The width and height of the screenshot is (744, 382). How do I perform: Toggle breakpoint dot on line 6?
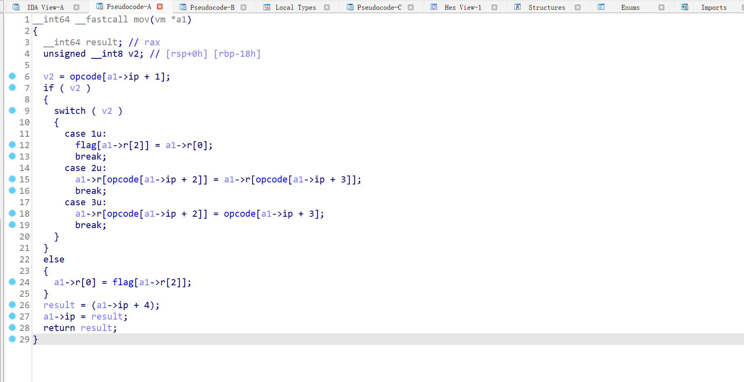click(12, 76)
